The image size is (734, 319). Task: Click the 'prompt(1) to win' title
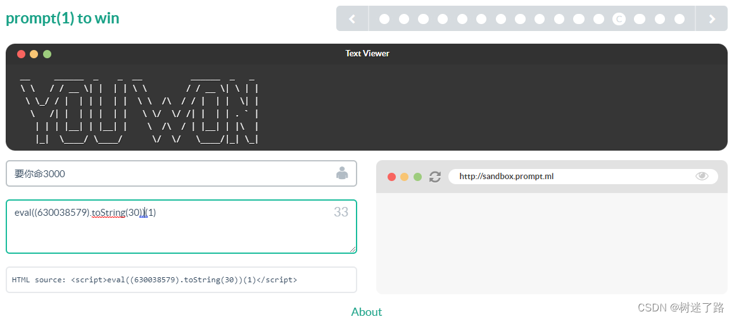coord(62,18)
